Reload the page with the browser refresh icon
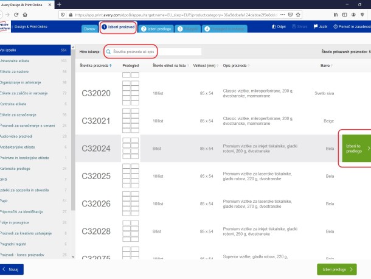Screen dimensions: 371x279 click(16, 15)
